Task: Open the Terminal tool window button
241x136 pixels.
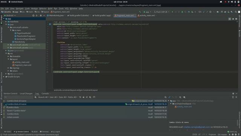Action: 44,132
